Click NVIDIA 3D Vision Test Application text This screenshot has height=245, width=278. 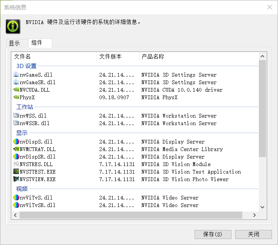[x=191, y=172]
